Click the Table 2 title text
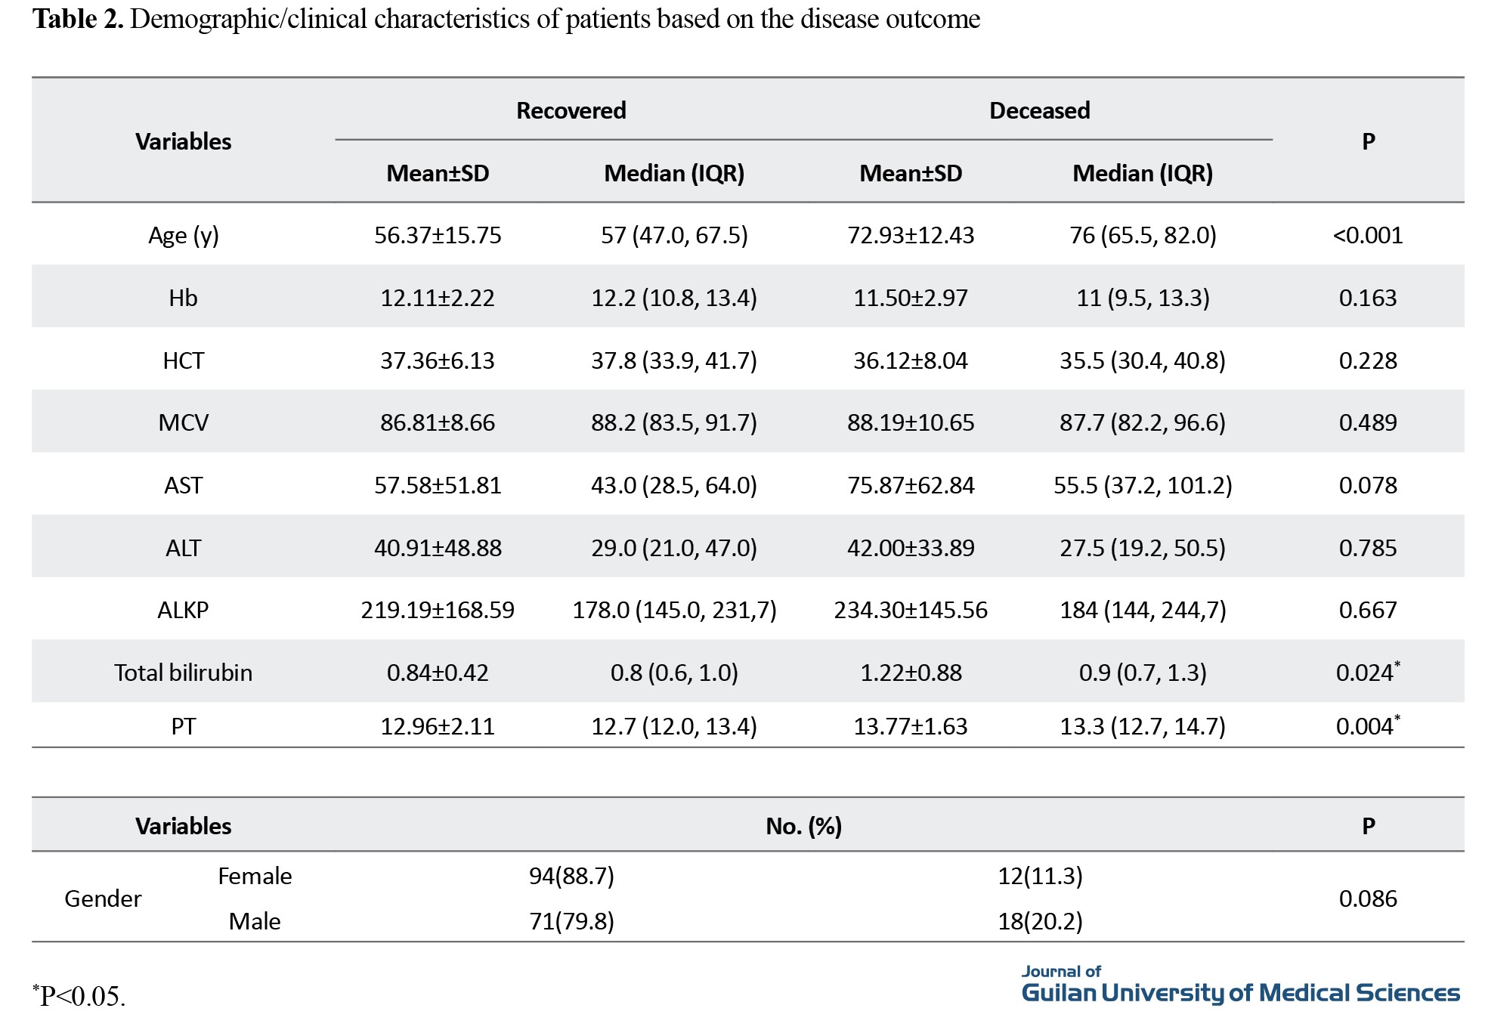Screen dimensions: 1485x1033 click(x=505, y=20)
